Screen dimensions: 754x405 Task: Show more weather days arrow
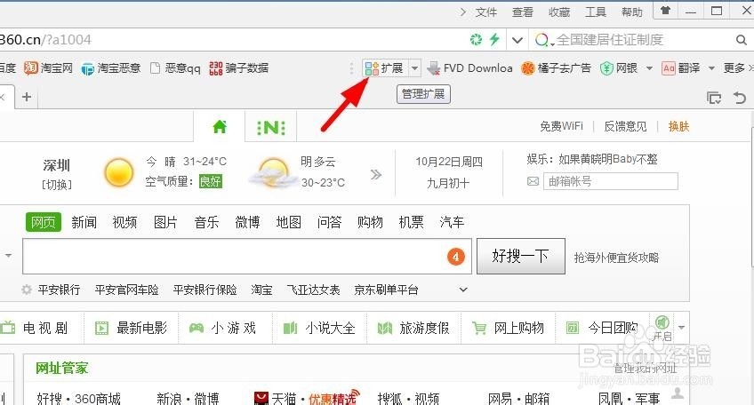[x=376, y=174]
